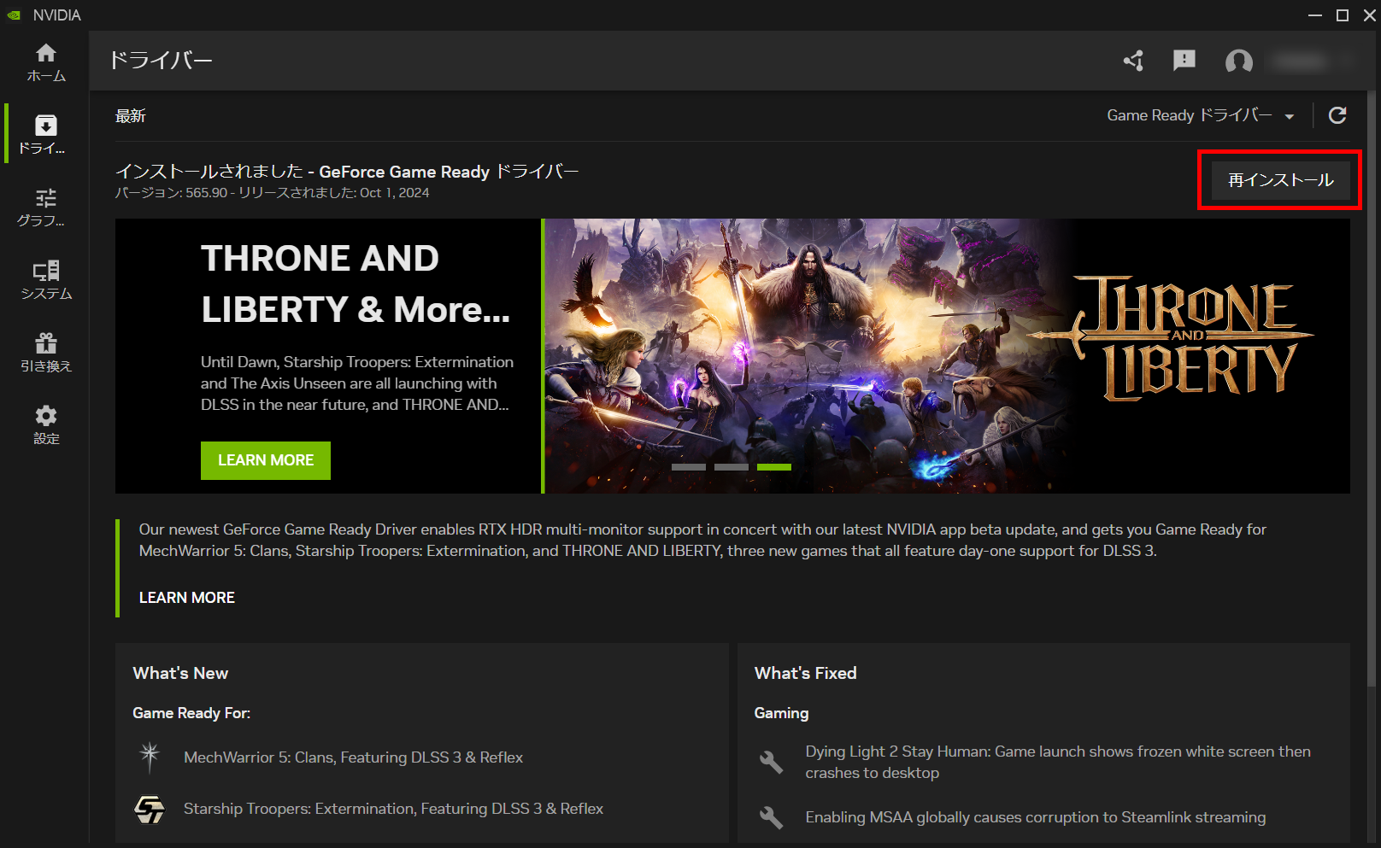The width and height of the screenshot is (1381, 848).
Task: Open the user account avatar
Action: (1238, 61)
